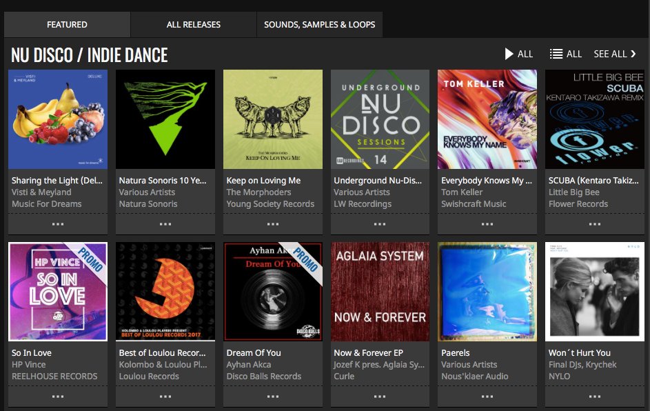Open Aglaia System Now & Forever cover
This screenshot has height=411, width=650.
coord(380,292)
